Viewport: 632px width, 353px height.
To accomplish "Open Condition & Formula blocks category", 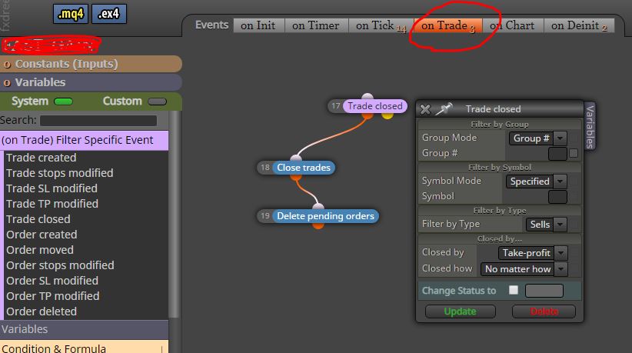I will [x=85, y=348].
